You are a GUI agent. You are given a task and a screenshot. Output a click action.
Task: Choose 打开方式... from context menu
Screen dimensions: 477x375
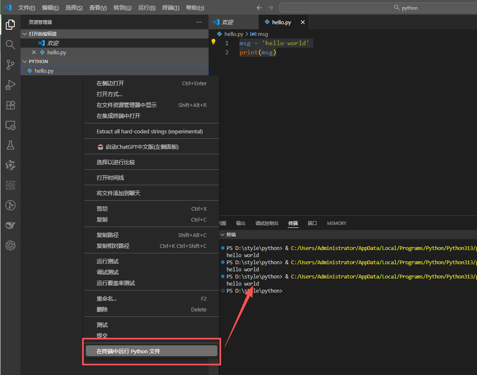152,94
